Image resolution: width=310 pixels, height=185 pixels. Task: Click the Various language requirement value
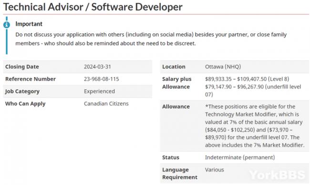point(215,170)
